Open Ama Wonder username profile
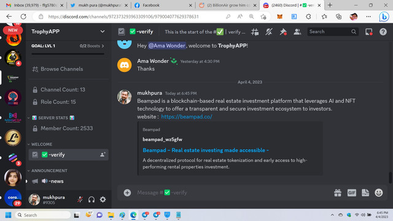Image resolution: width=393 pixels, height=221 pixels. 153,61
